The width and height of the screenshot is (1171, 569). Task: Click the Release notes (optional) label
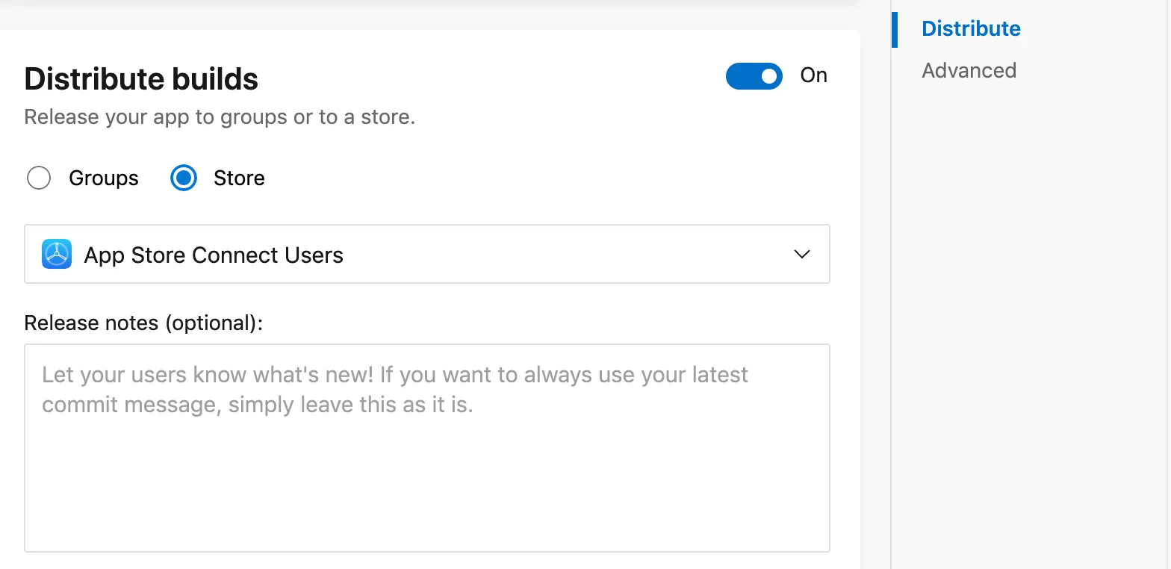143,323
